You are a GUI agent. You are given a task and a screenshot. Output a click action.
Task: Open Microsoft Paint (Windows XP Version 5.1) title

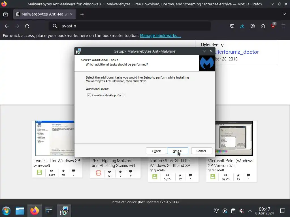coord(230,163)
